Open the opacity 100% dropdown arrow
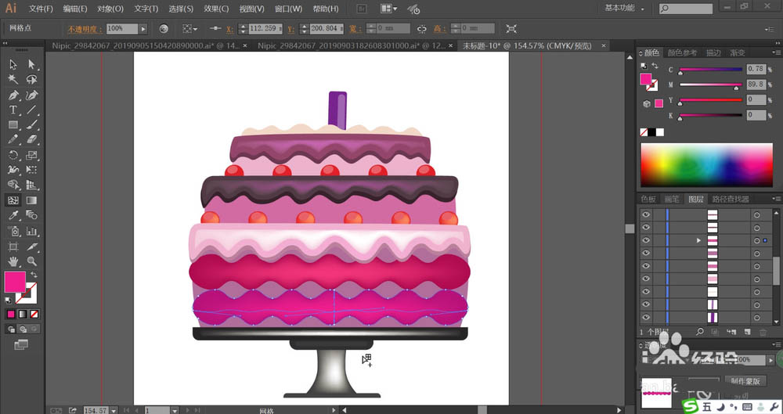This screenshot has height=414, width=783. pyautogui.click(x=143, y=28)
